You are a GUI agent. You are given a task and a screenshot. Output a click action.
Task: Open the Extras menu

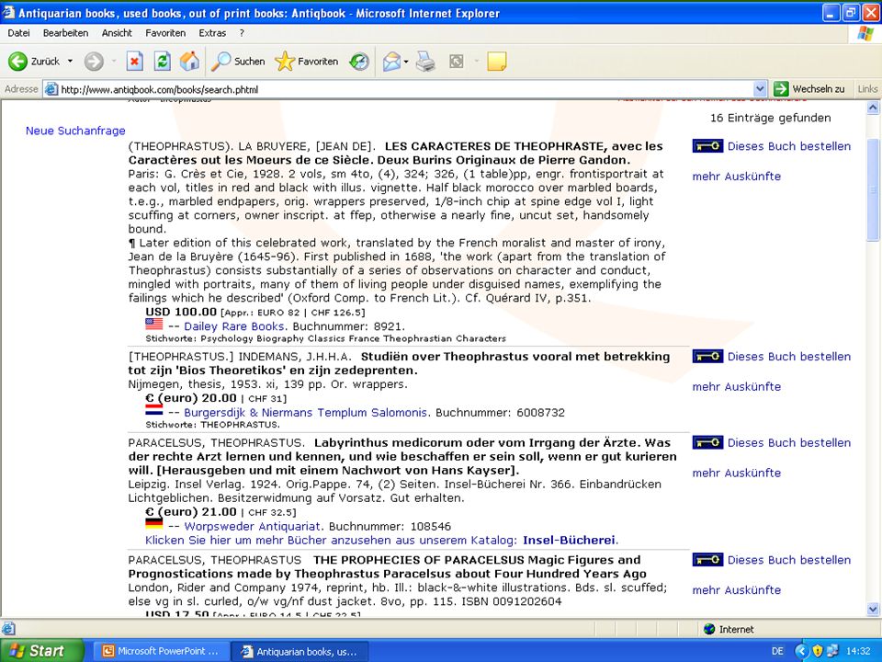[x=212, y=33]
